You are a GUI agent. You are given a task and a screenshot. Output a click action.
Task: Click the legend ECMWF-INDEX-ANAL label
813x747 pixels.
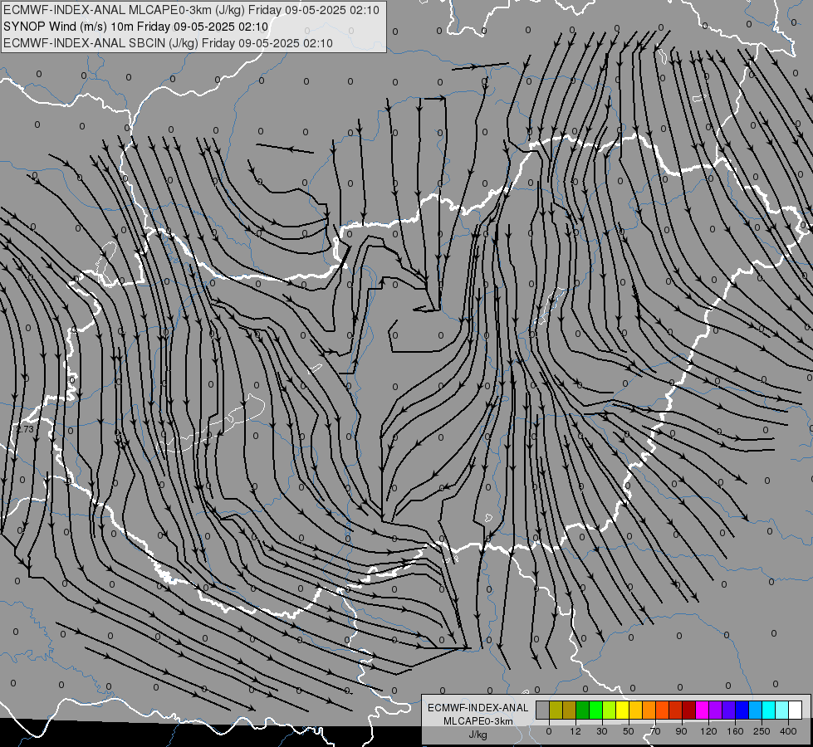tap(478, 708)
